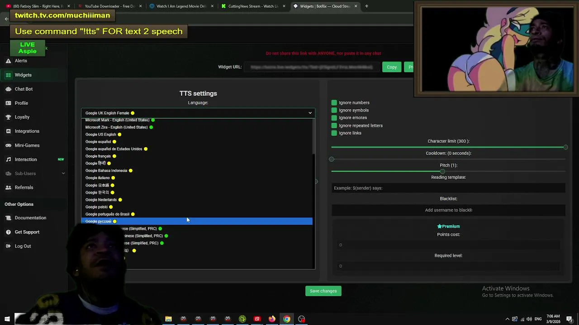This screenshot has width=579, height=325.
Task: Select Google português do Brasil voice
Action: [197, 214]
